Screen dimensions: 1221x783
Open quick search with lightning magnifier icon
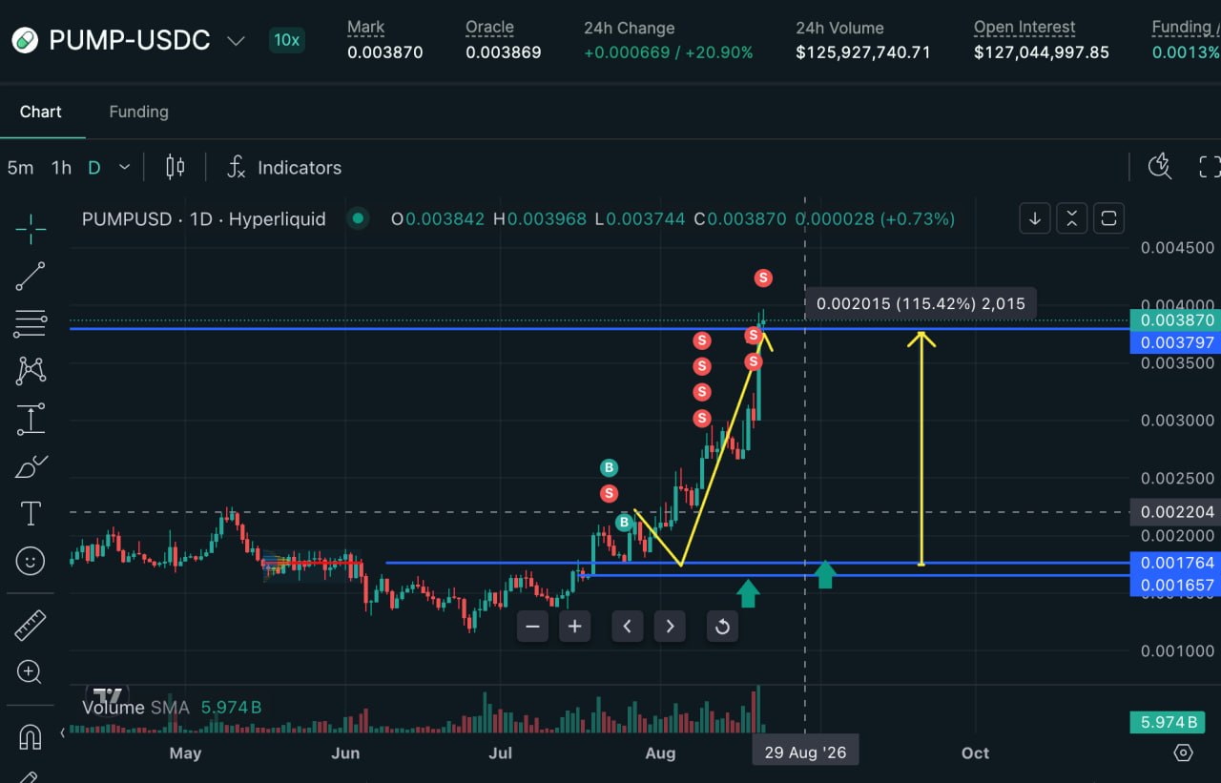[1160, 167]
